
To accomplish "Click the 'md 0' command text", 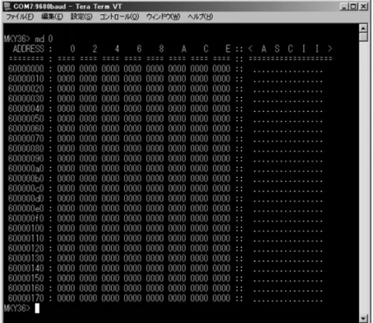I will point(44,39).
